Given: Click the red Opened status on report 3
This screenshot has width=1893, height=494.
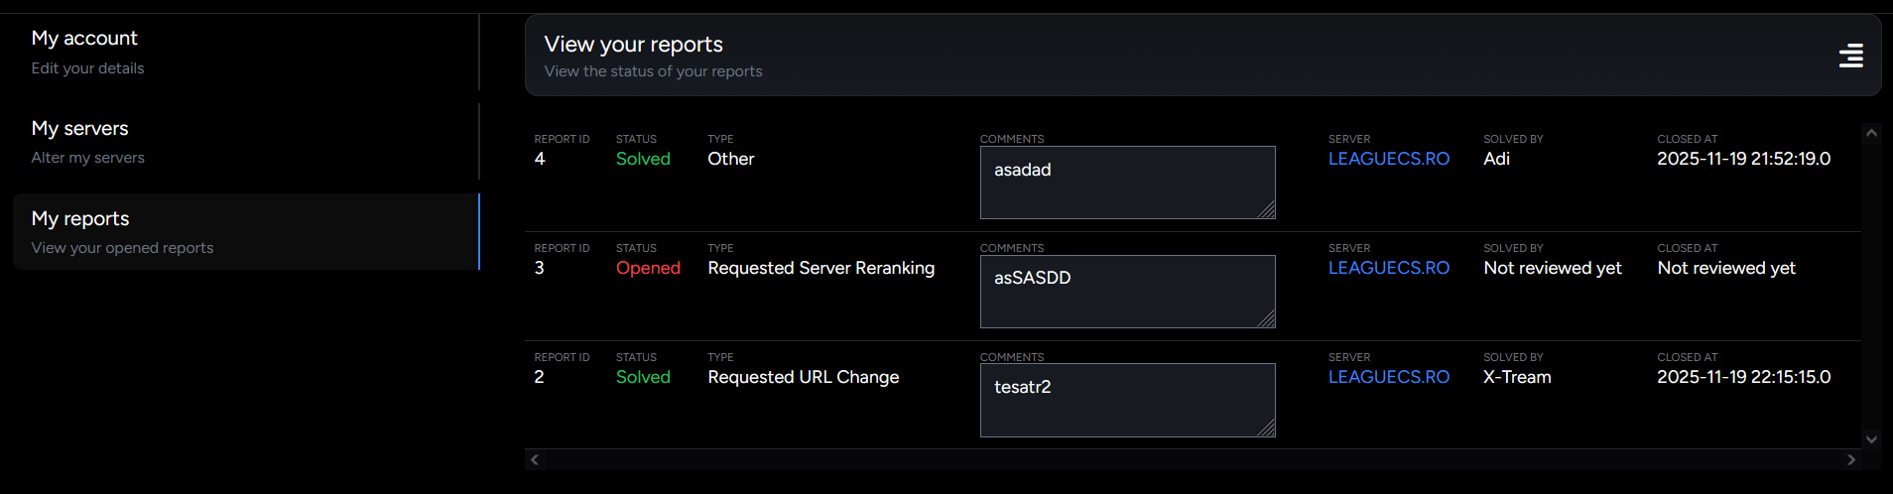Looking at the screenshot, I should (x=648, y=268).
